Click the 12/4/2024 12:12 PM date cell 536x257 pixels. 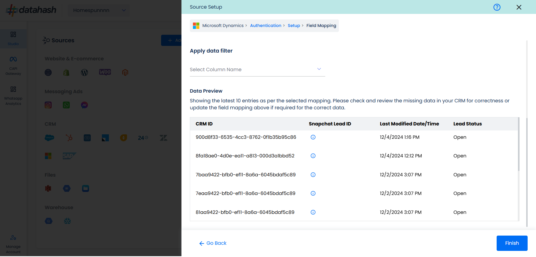click(x=401, y=156)
